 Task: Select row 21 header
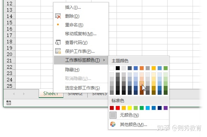pyautogui.click(x=10, y=61)
